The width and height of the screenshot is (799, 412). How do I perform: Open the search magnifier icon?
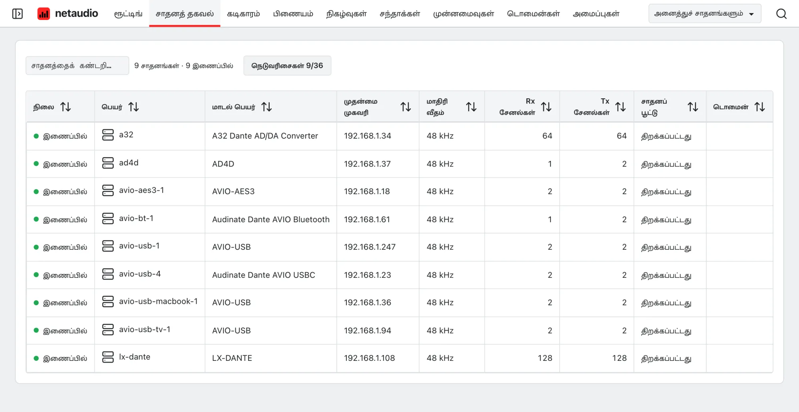781,14
